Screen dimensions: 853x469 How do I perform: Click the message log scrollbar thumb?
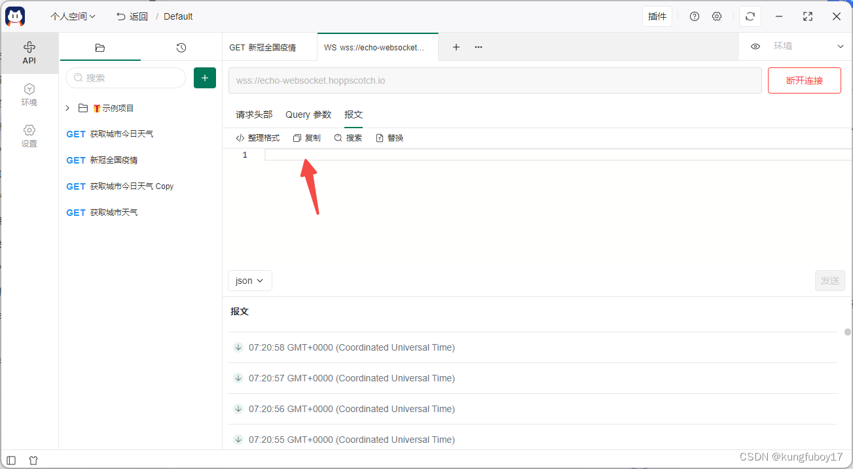pyautogui.click(x=848, y=332)
